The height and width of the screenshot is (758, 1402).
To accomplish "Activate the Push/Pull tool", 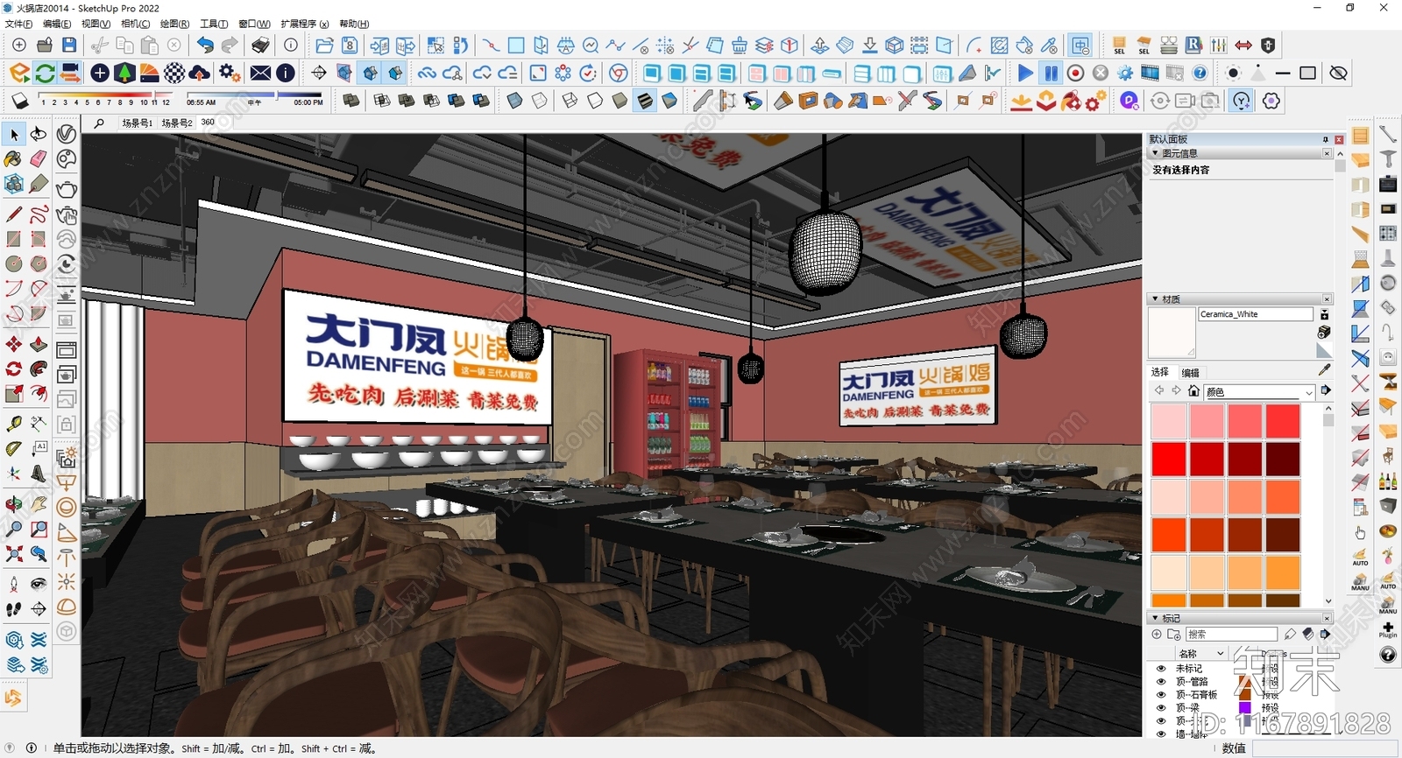I will click(39, 344).
